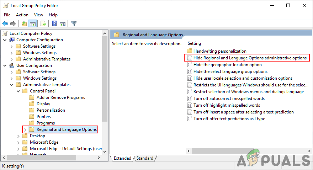
Task: Click the Forward arrow toolbar icon
Action: pyautogui.click(x=13, y=24)
